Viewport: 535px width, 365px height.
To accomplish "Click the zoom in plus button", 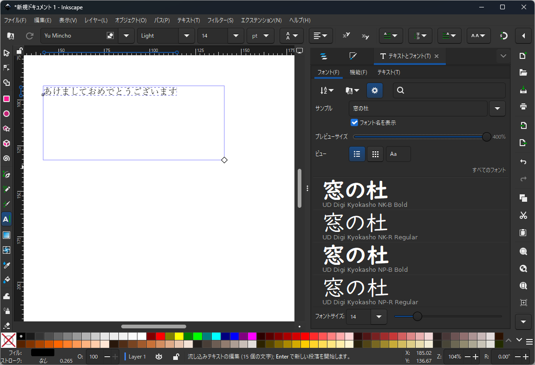I will [476, 357].
